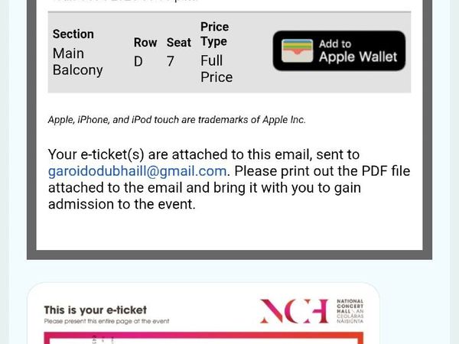Click the "Your e-ticket(s) are attached" paragraph
The height and width of the screenshot is (344, 459).
pos(203,155)
